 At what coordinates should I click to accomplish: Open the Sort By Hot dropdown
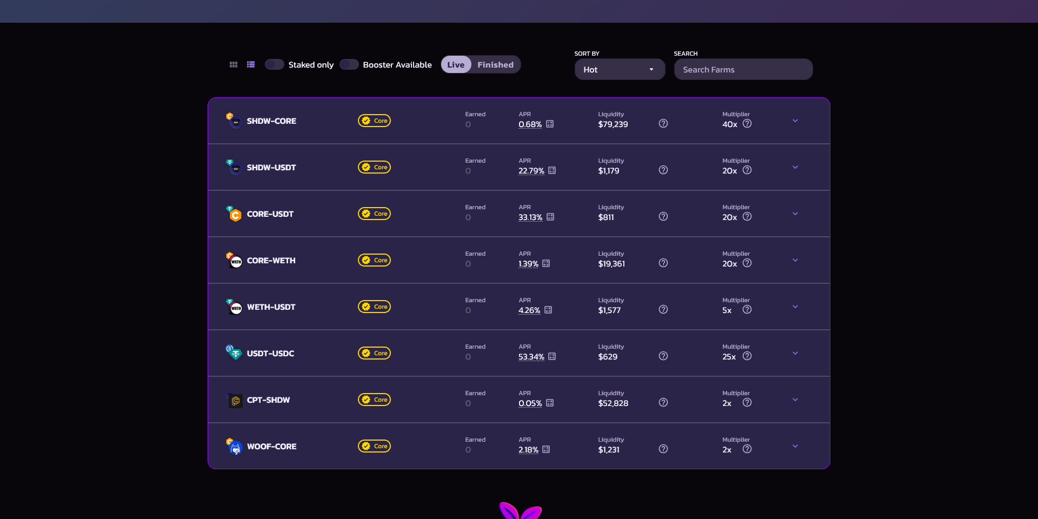point(620,70)
